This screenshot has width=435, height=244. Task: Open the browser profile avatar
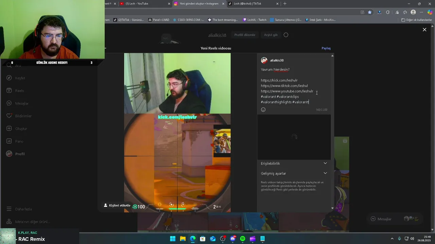pyautogui.click(x=413, y=12)
